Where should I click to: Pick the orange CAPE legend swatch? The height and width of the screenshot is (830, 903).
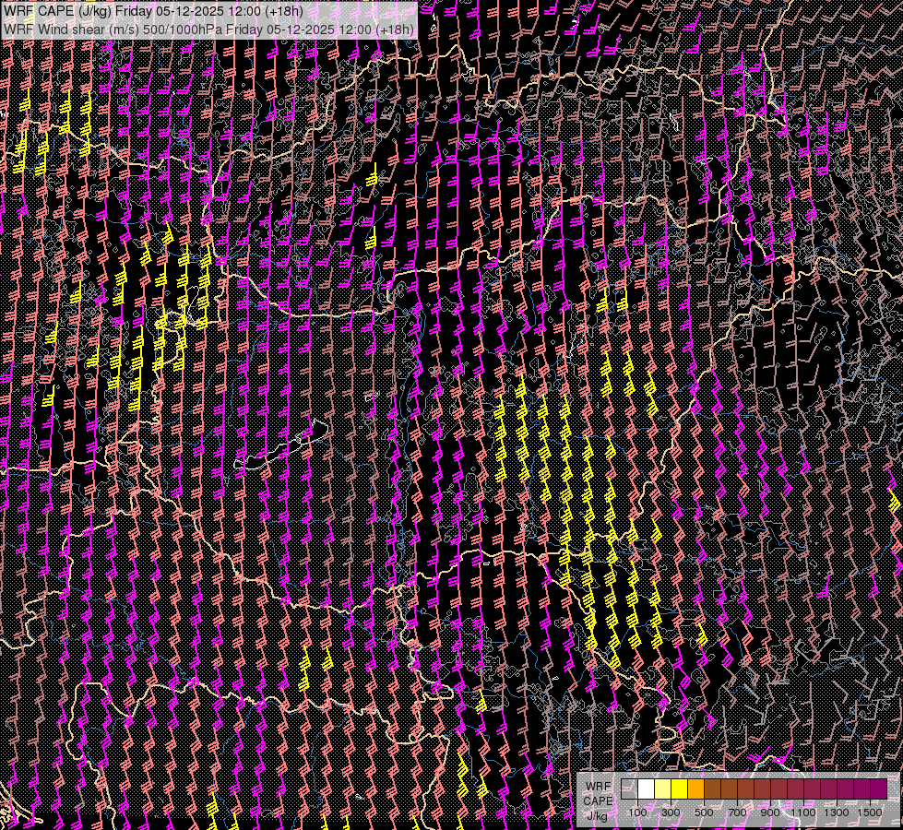click(695, 788)
